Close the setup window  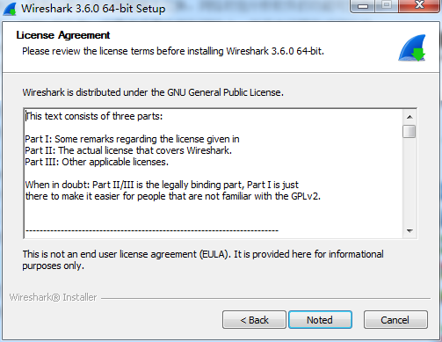(419, 6)
